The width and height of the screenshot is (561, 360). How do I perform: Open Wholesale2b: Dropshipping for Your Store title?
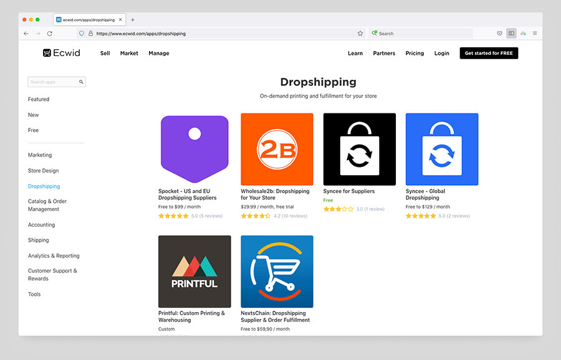click(x=275, y=194)
